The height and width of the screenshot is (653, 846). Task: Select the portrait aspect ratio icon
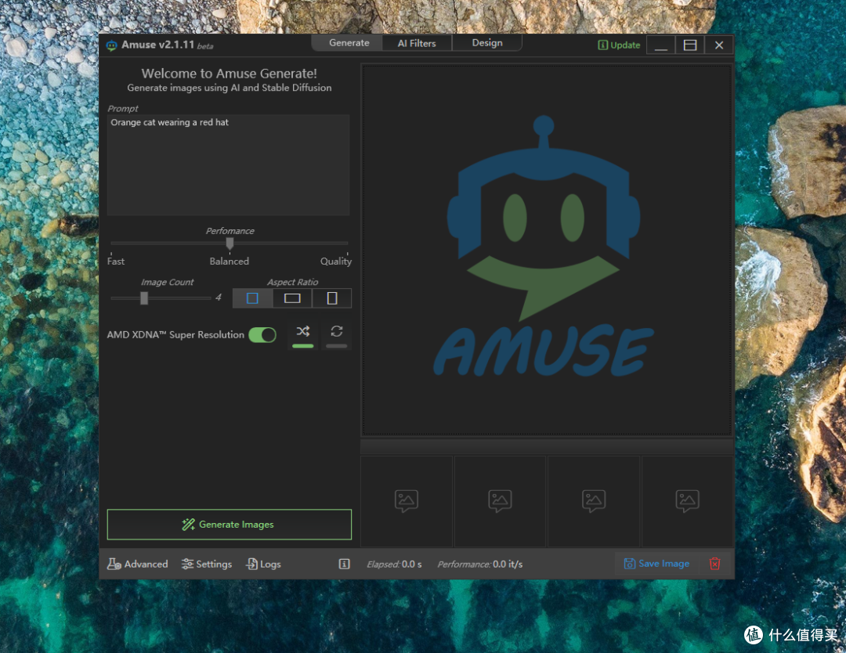pos(332,298)
